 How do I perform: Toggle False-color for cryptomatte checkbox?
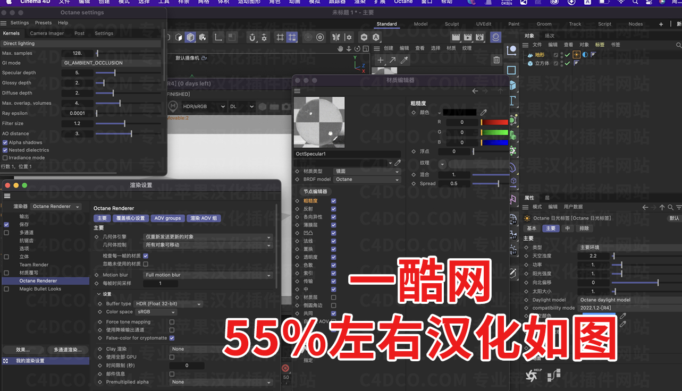tap(172, 338)
